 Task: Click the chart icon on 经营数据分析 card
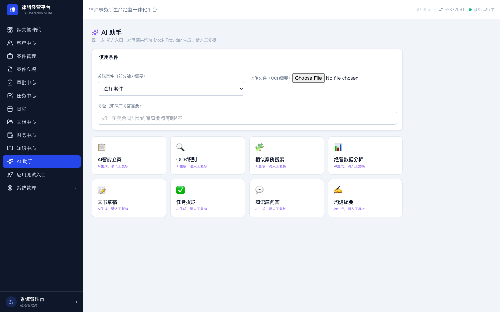[338, 147]
